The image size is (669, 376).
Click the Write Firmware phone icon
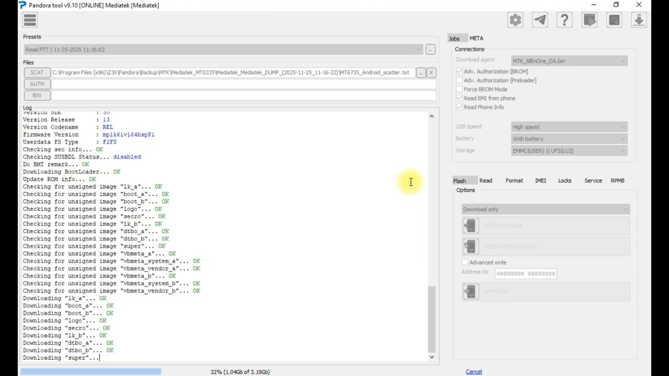[x=470, y=225]
